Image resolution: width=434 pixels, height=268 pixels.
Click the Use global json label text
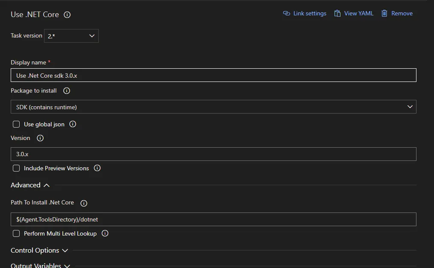point(44,124)
